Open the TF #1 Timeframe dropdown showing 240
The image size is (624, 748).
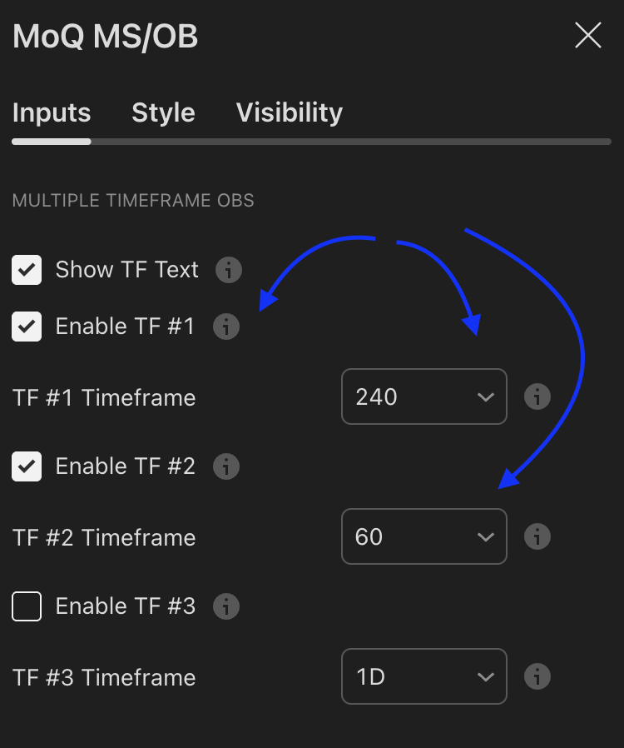coord(423,396)
